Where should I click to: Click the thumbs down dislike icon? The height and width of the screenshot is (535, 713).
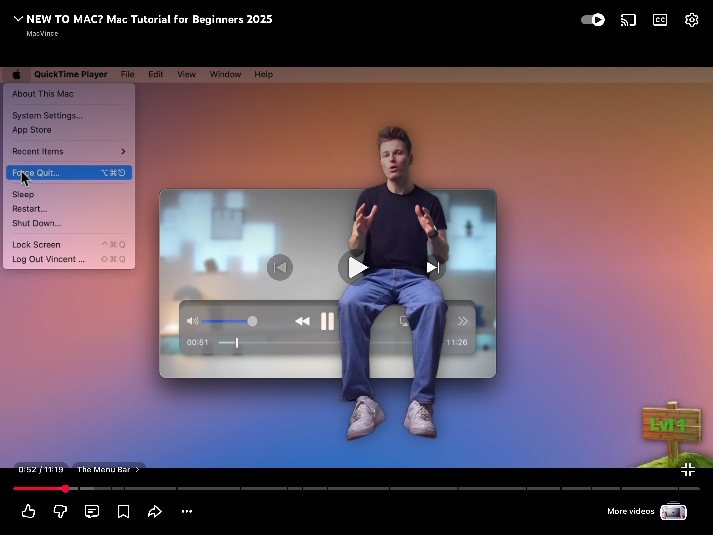click(x=60, y=511)
